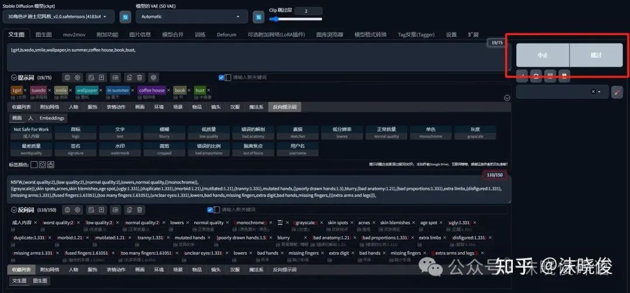The image size is (630, 293).
Task: Click the refresh icon beside the VAE dropdown
Action: pyautogui.click(x=258, y=17)
